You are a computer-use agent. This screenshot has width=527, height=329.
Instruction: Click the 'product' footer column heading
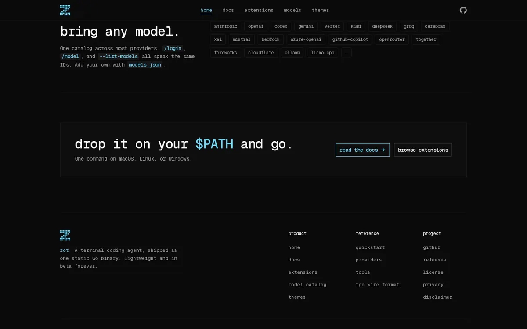click(x=297, y=234)
